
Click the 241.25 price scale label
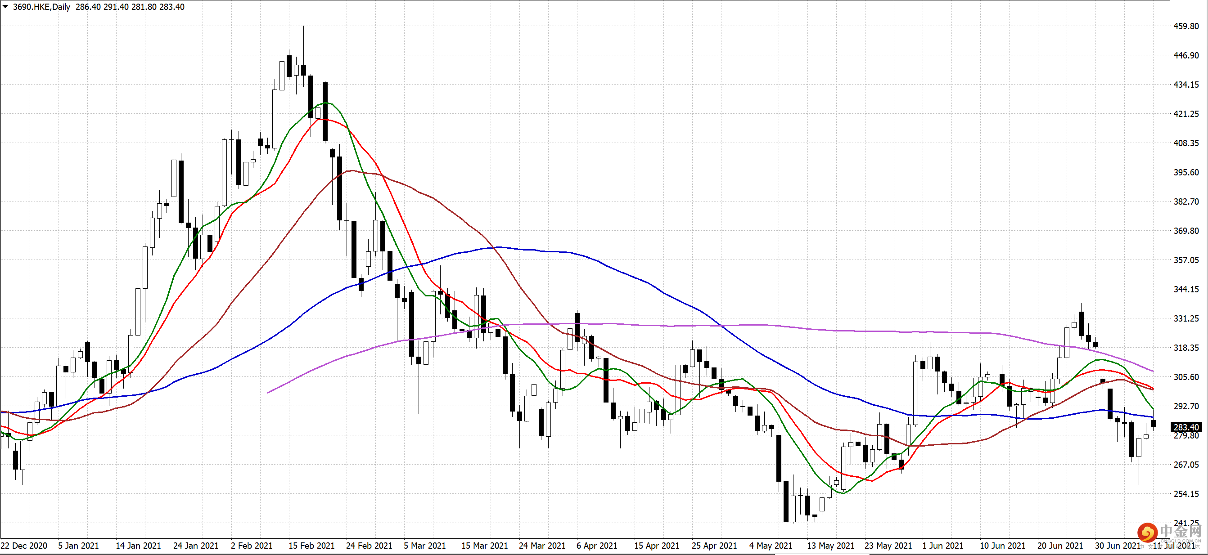click(x=1186, y=523)
